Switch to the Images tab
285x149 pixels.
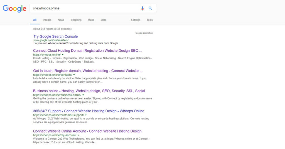click(x=47, y=20)
